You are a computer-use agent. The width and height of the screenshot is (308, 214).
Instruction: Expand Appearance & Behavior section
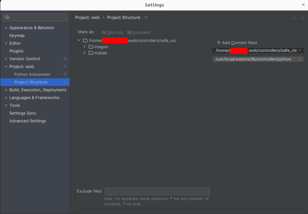[6, 28]
